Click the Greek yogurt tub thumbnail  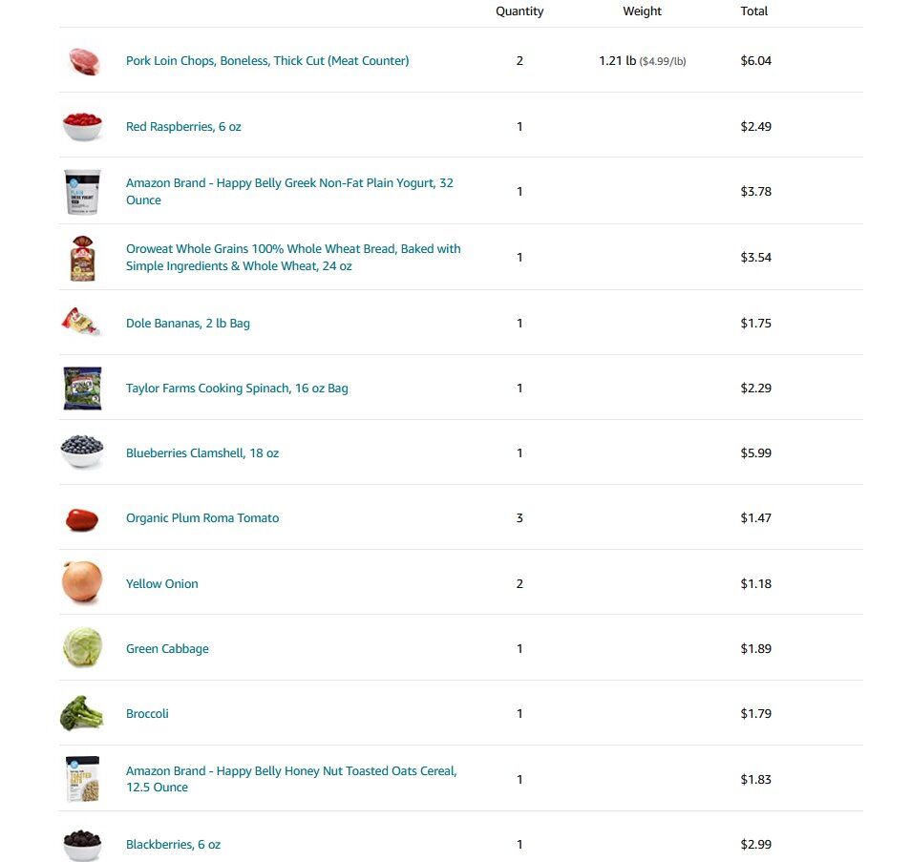pyautogui.click(x=82, y=192)
